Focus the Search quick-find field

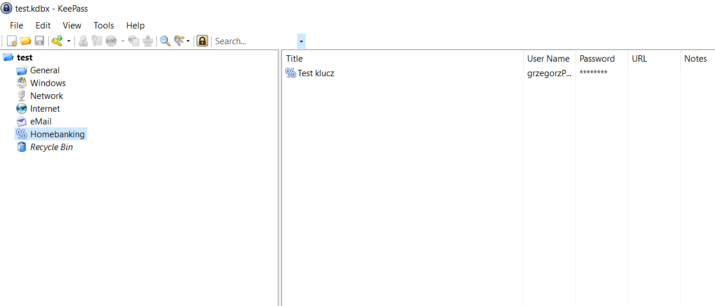tap(255, 41)
